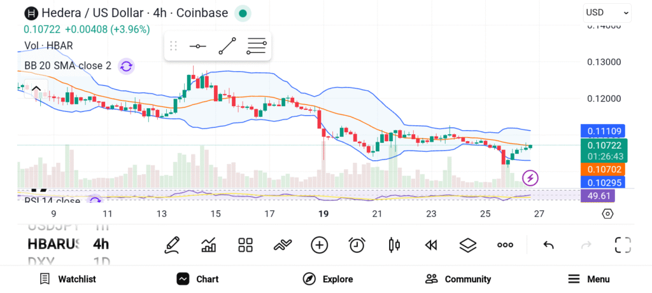Viewport: 652px width, 293px height.
Task: Open the object tree layers icon
Action: 468,245
